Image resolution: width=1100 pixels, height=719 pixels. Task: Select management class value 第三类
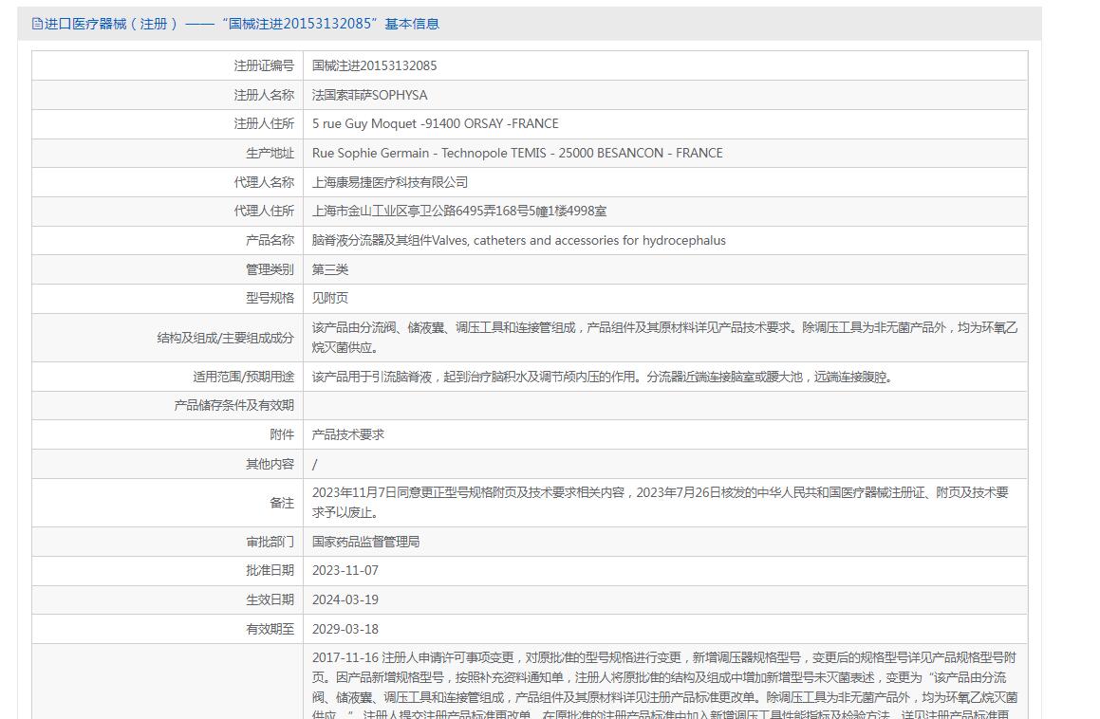tap(329, 270)
